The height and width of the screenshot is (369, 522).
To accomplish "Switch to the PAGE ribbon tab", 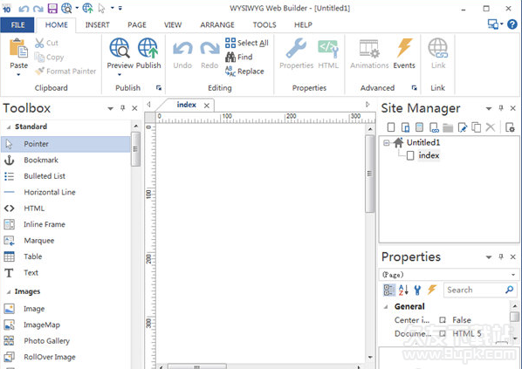I will pos(137,25).
